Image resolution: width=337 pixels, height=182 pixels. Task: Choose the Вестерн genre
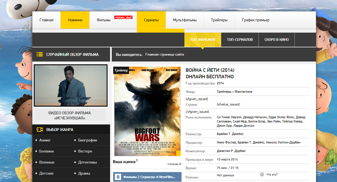tap(85, 151)
